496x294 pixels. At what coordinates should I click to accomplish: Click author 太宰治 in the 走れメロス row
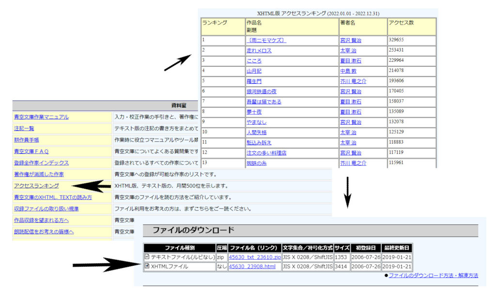pos(348,50)
